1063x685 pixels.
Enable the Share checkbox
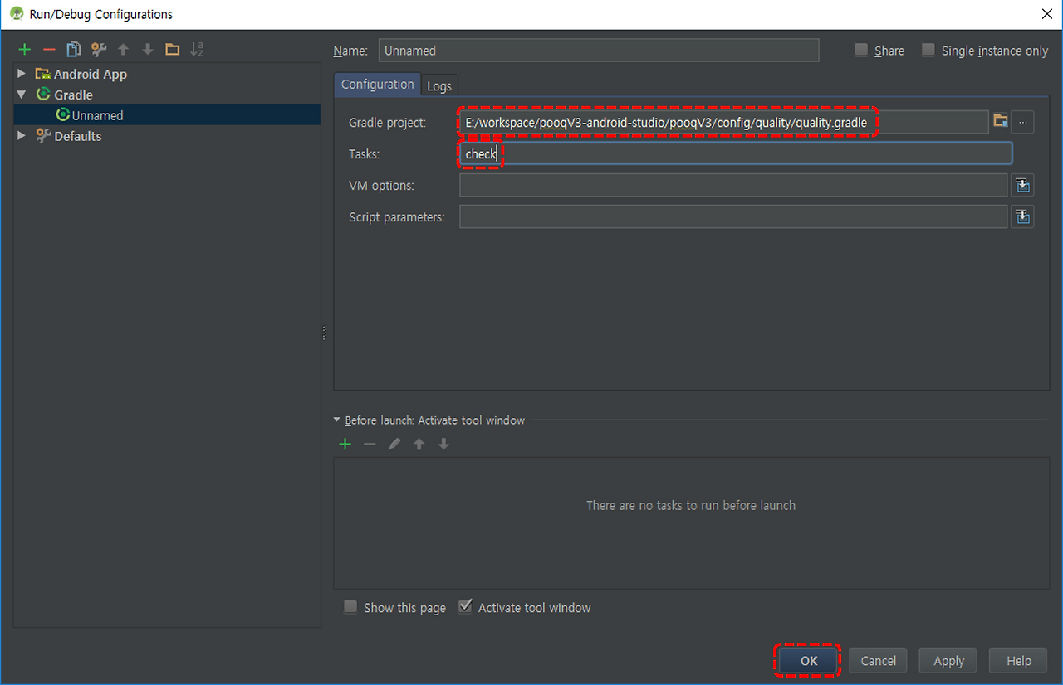(x=861, y=50)
